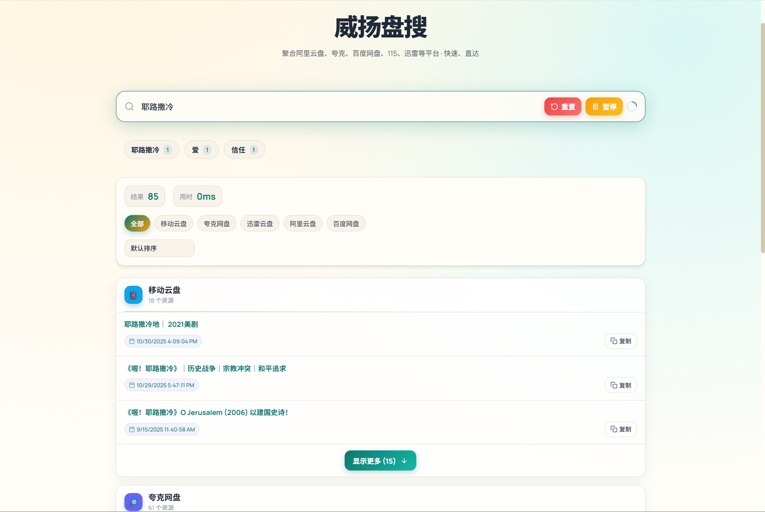
Task: Filter by 百度网盘
Action: [x=346, y=223]
